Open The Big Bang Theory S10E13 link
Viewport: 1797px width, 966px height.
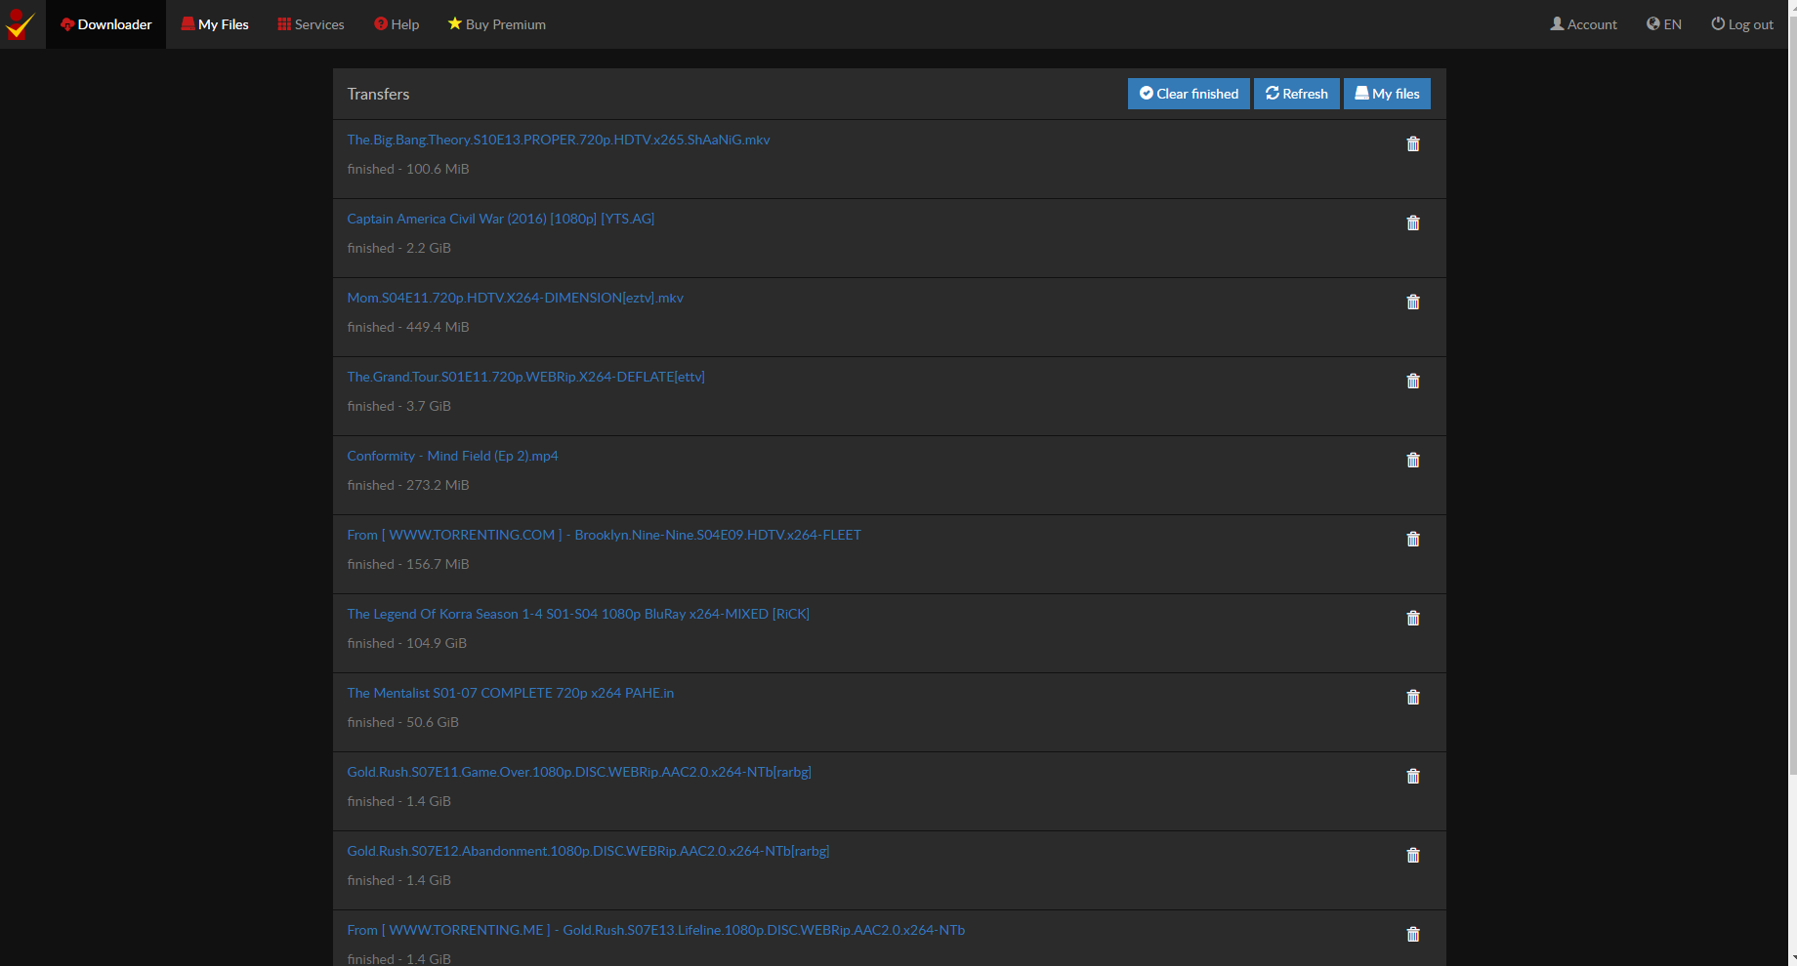[559, 140]
